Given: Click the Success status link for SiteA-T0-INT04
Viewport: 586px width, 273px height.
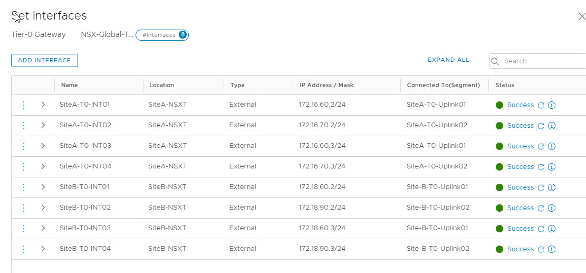Looking at the screenshot, I should pos(520,167).
